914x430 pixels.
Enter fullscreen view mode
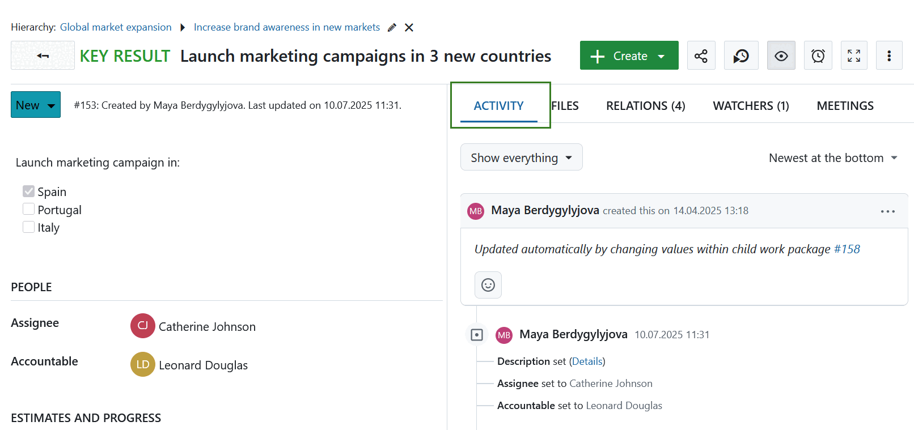[853, 56]
